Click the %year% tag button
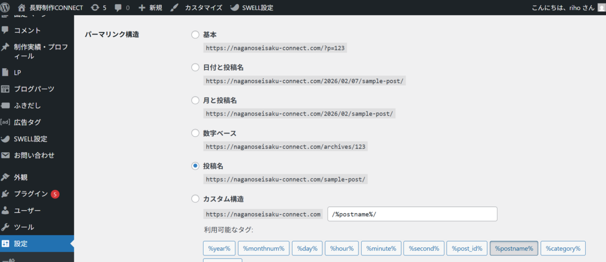This screenshot has width=606, height=262. coord(219,248)
